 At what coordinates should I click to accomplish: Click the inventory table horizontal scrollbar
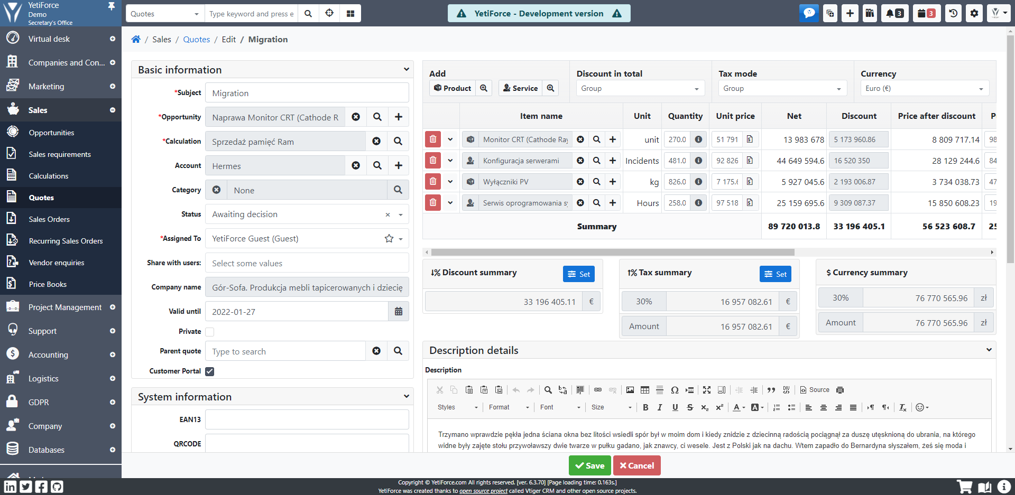[613, 252]
